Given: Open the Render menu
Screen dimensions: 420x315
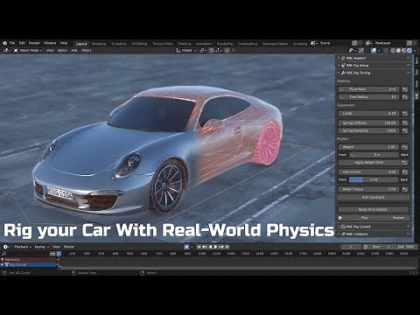Looking at the screenshot, I should click(x=34, y=43).
